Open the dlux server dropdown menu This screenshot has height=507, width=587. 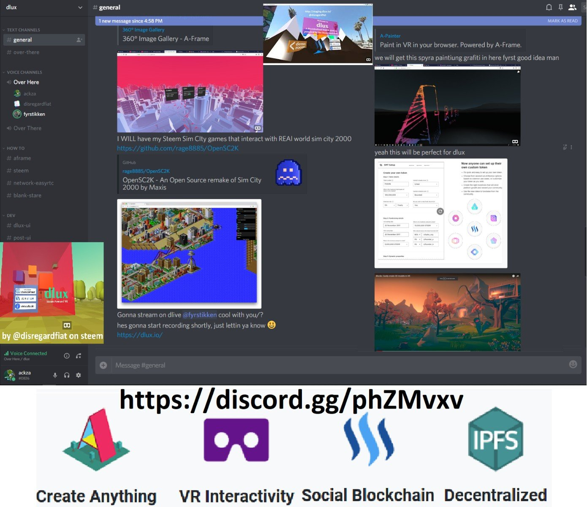click(x=80, y=7)
